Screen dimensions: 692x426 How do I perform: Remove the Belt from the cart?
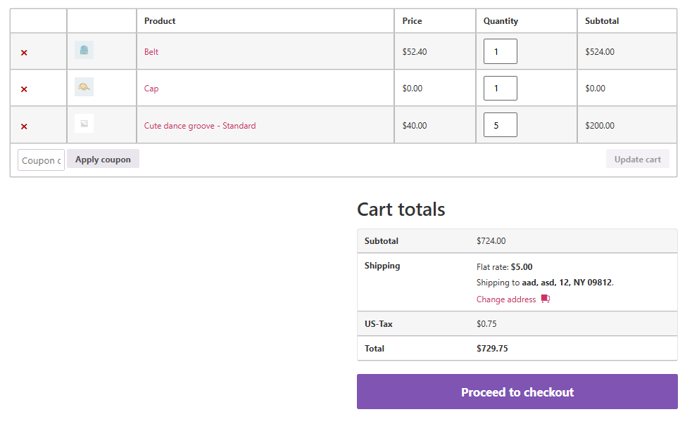click(24, 53)
